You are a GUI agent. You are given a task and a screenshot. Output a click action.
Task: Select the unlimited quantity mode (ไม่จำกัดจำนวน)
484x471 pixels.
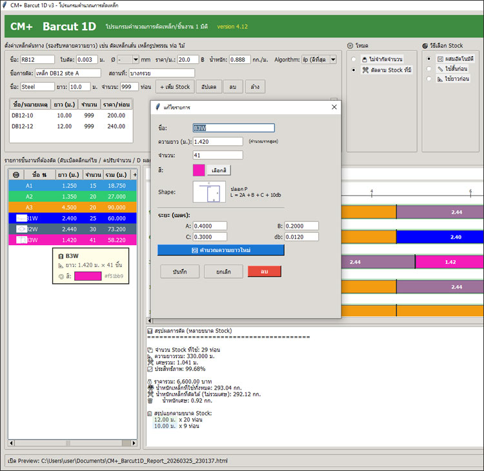pos(354,59)
